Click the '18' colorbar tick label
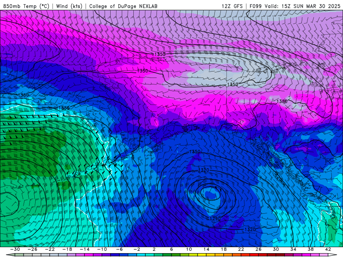343x257 pixels. (x=223, y=249)
